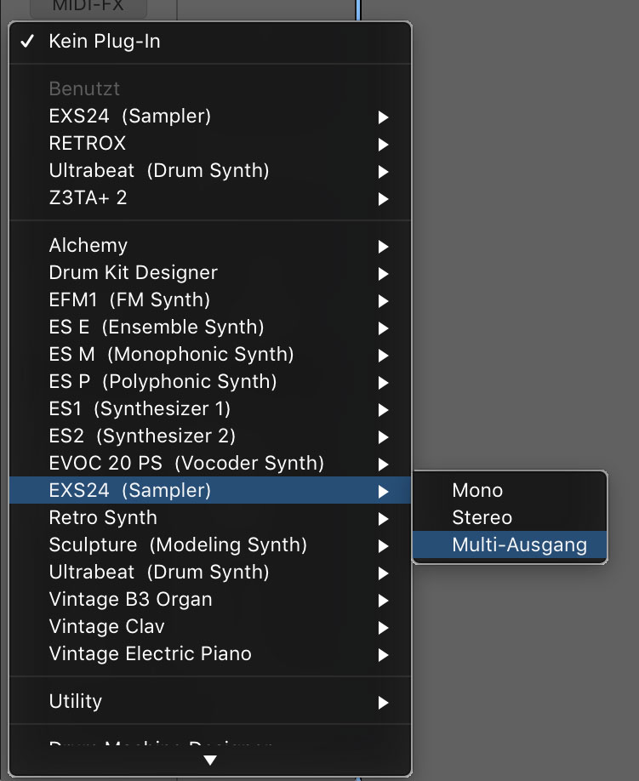Select the checked Kein Plug-In entry
The width and height of the screenshot is (639, 781).
[x=210, y=42]
